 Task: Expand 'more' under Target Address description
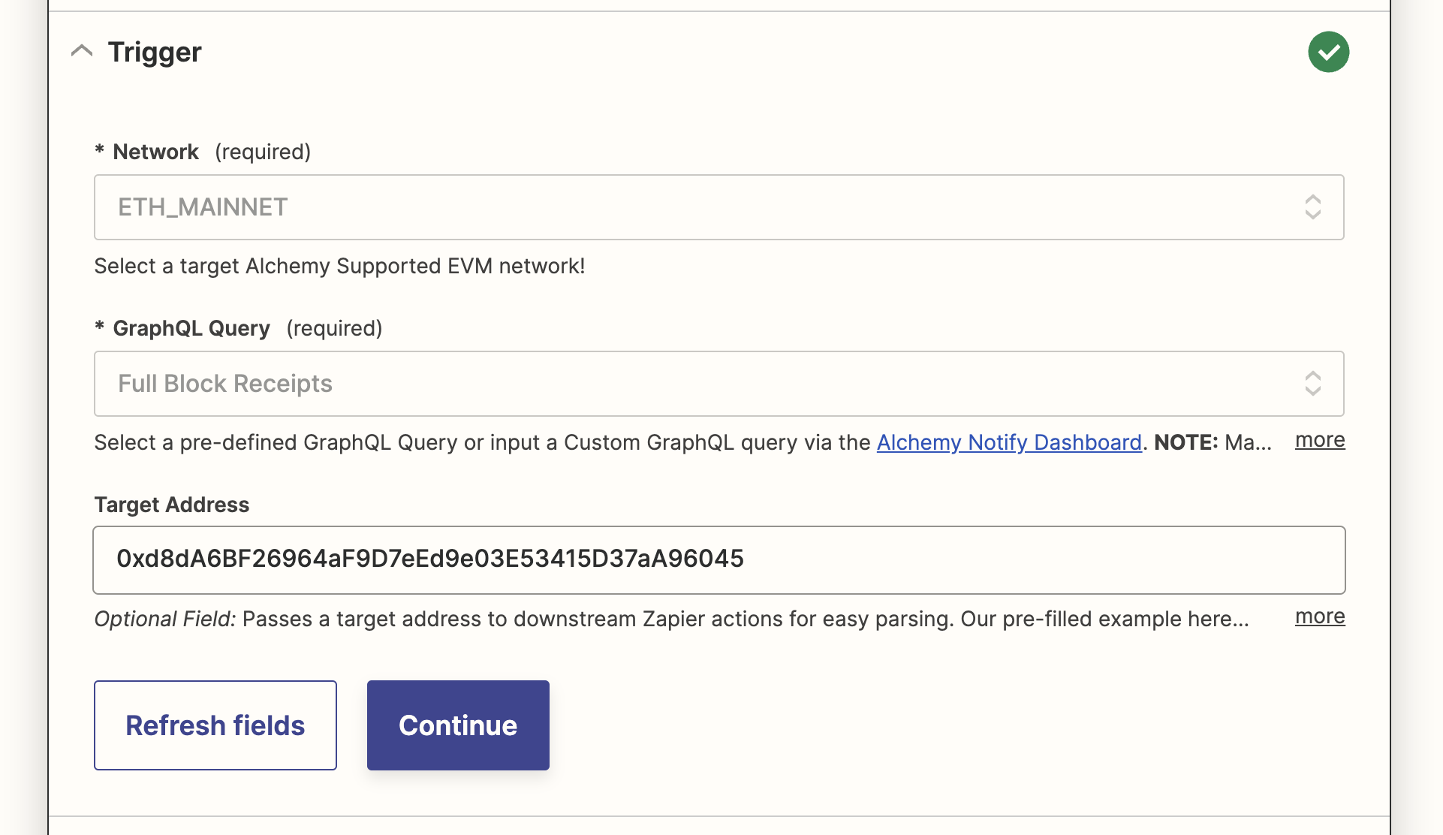pyautogui.click(x=1319, y=616)
